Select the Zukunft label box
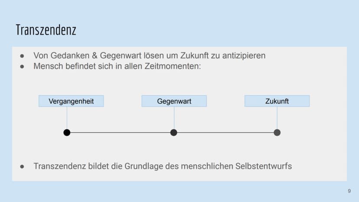The height and width of the screenshot is (202, 359). [277, 101]
